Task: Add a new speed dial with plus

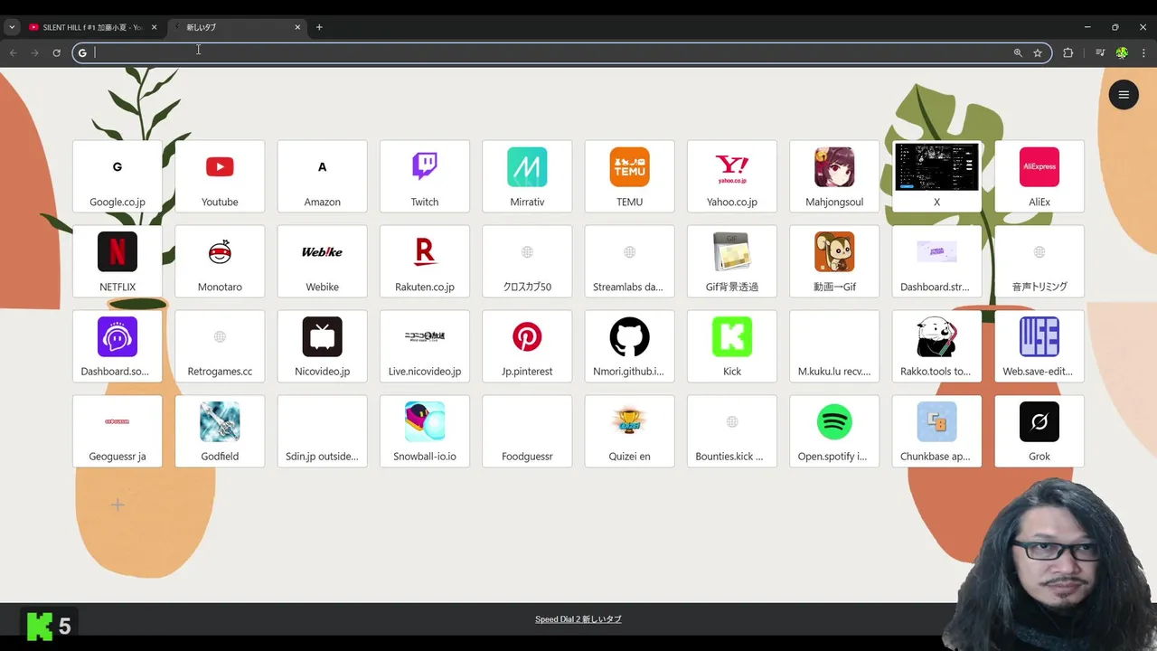Action: (x=118, y=505)
